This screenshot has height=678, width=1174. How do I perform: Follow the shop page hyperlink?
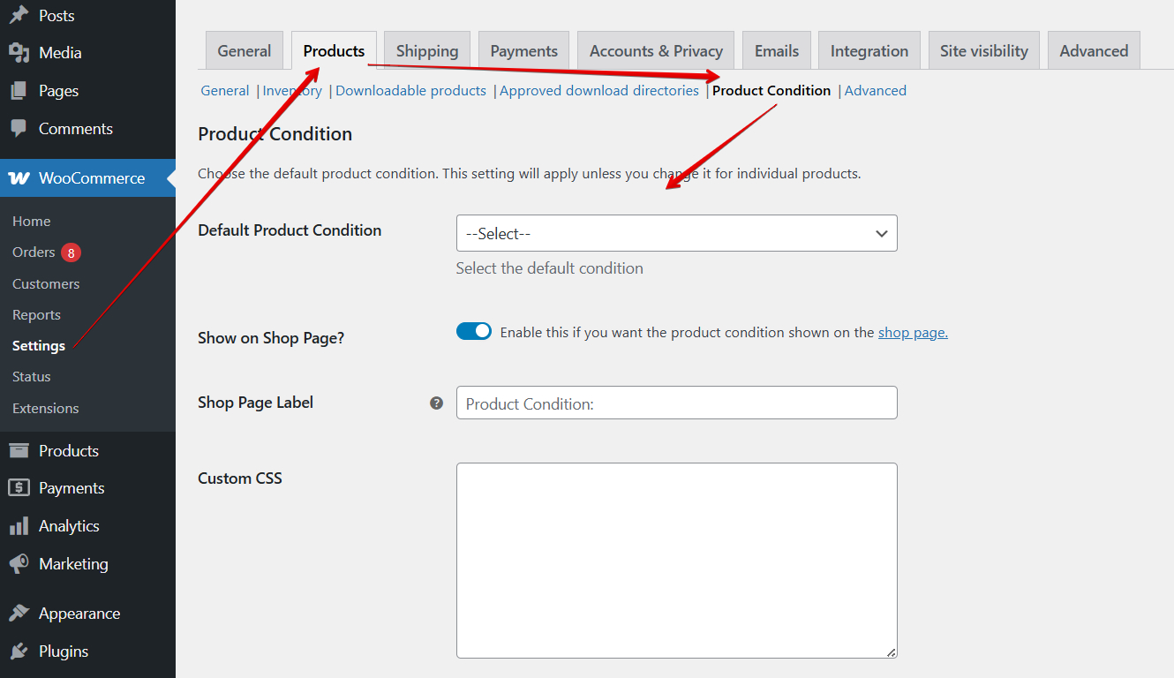click(913, 333)
